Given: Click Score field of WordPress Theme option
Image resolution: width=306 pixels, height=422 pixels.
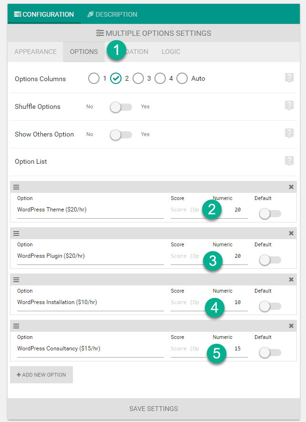Looking at the screenshot, I should [x=188, y=210].
